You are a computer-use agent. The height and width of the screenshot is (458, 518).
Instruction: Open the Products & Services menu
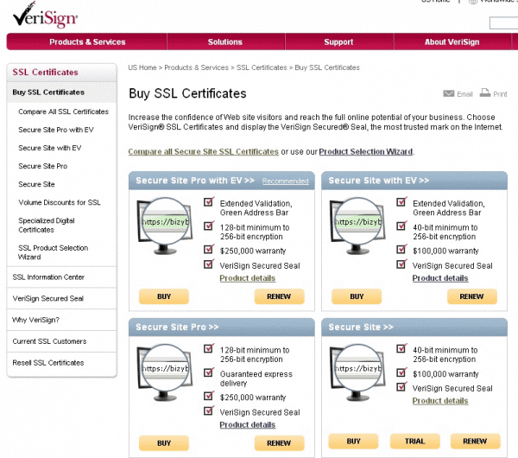(87, 41)
